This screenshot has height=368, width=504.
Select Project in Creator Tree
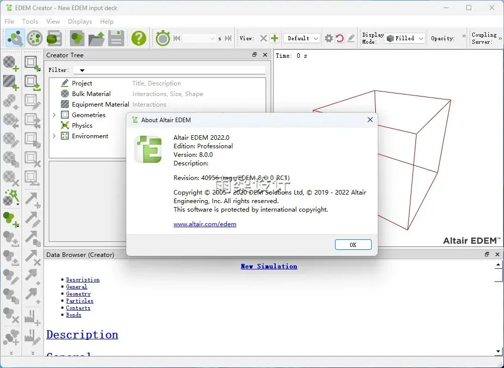(x=82, y=83)
